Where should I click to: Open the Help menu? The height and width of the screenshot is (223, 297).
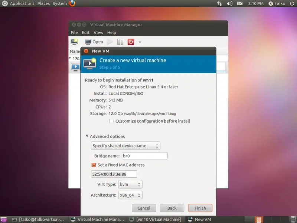coord(112,32)
